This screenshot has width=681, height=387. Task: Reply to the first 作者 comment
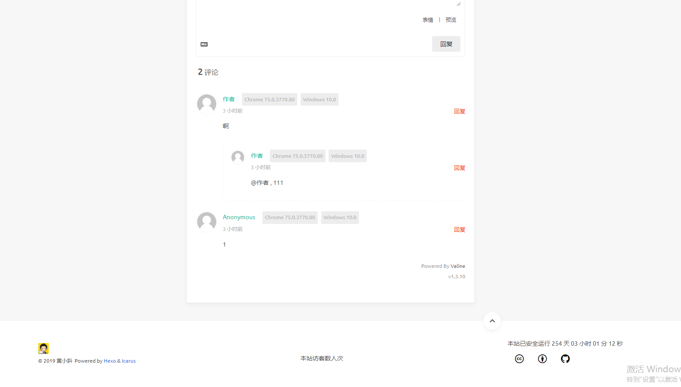[460, 111]
